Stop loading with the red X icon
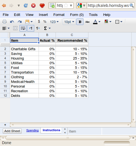136x146 pixels. 33,5
